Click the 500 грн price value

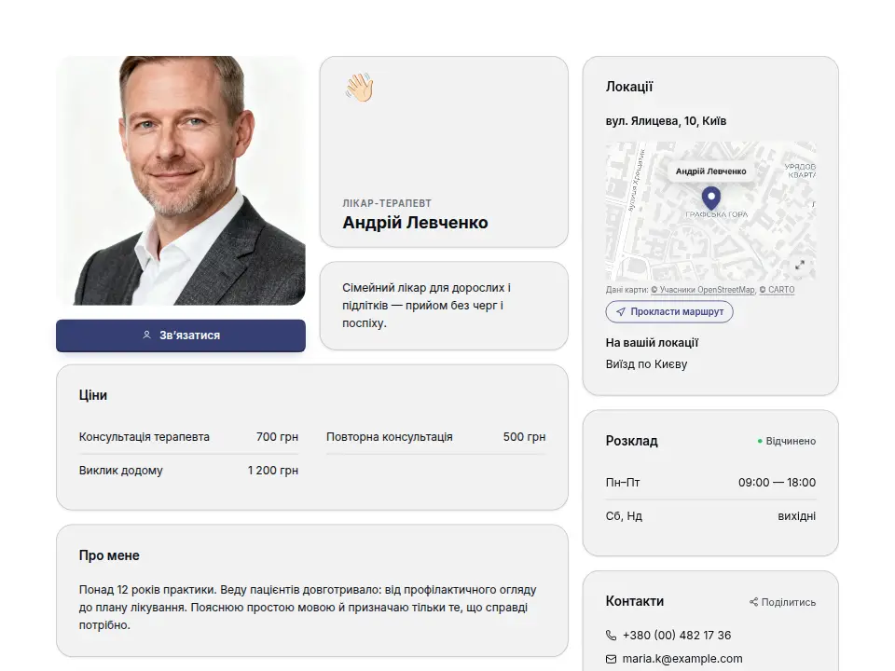coord(525,437)
